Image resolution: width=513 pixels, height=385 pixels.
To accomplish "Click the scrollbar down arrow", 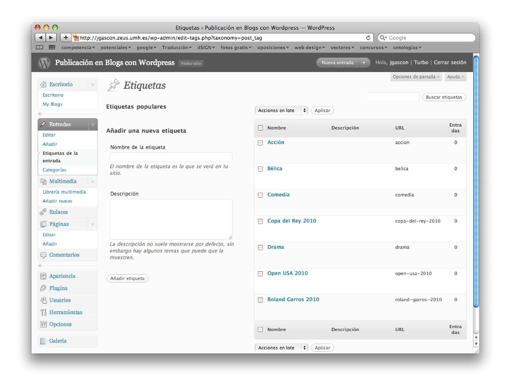I will click(x=476, y=344).
